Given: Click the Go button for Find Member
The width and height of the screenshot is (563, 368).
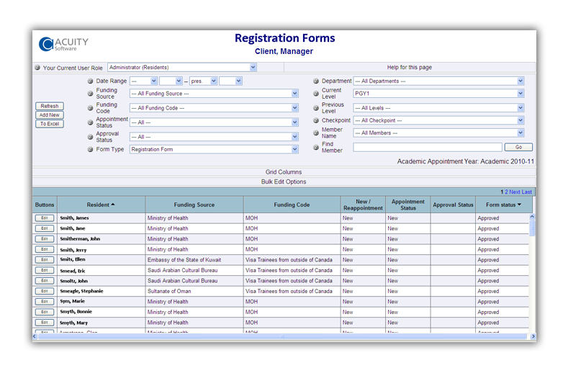Looking at the screenshot, I should [518, 147].
